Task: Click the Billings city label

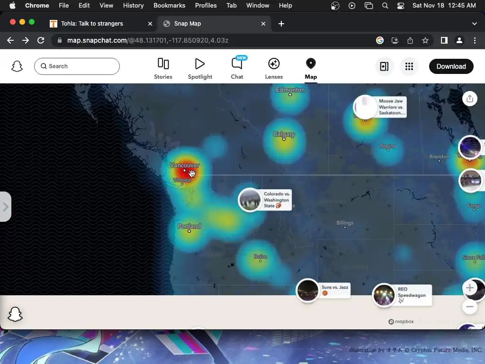Action: (345, 223)
